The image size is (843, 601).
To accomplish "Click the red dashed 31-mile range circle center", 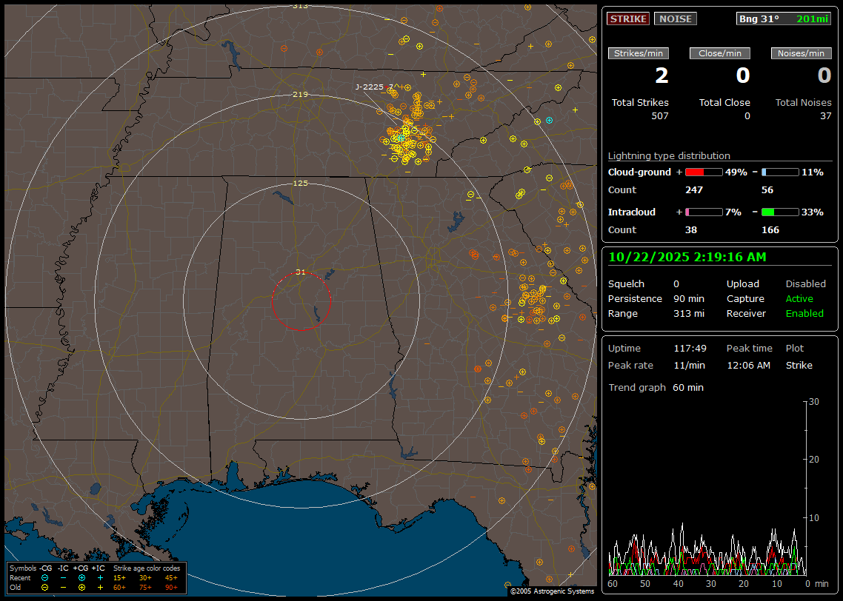I will 301,301.
